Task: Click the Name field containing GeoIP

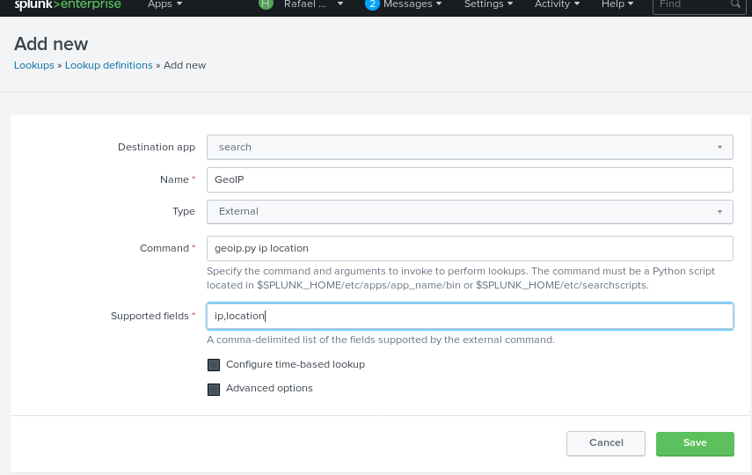Action: [x=470, y=179]
